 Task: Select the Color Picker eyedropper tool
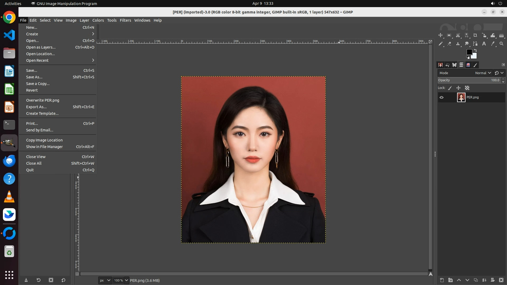click(x=493, y=44)
